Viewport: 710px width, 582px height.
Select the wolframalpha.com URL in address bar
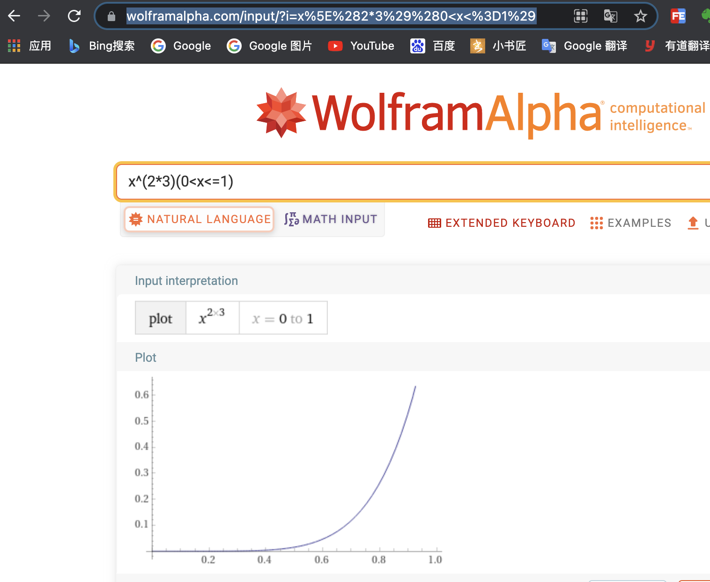(331, 16)
